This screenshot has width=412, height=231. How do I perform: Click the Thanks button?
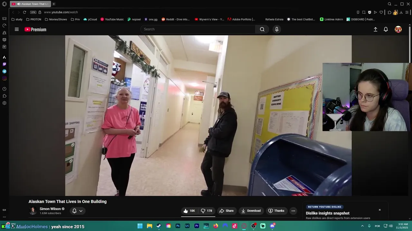click(x=276, y=211)
